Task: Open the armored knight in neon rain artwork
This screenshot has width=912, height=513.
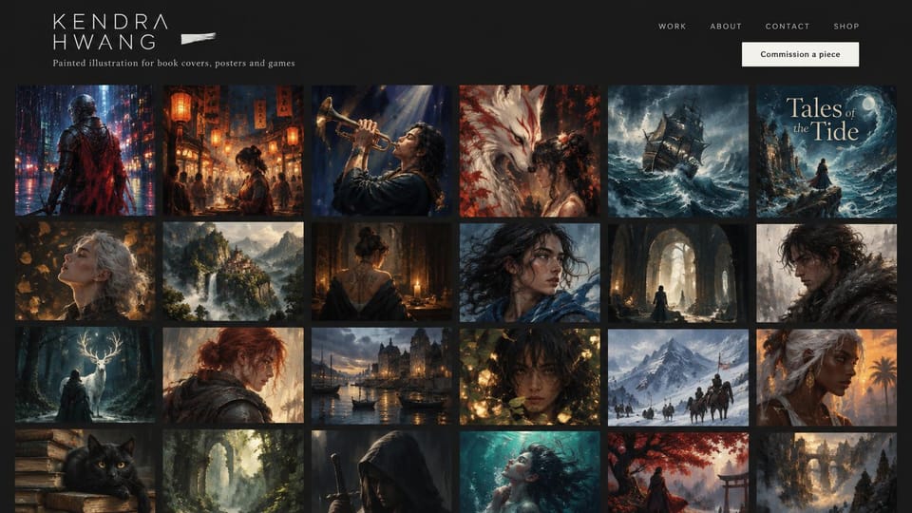Action: (x=85, y=151)
